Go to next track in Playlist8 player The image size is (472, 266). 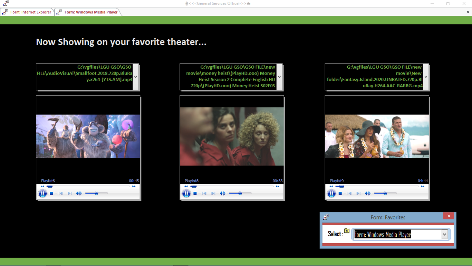[213, 194]
